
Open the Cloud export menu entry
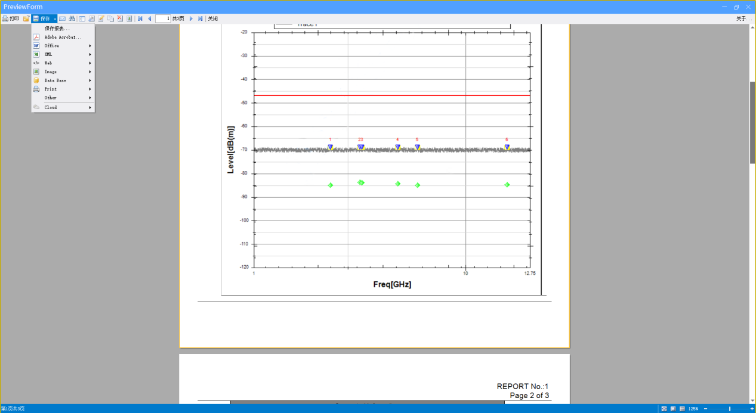tap(63, 107)
